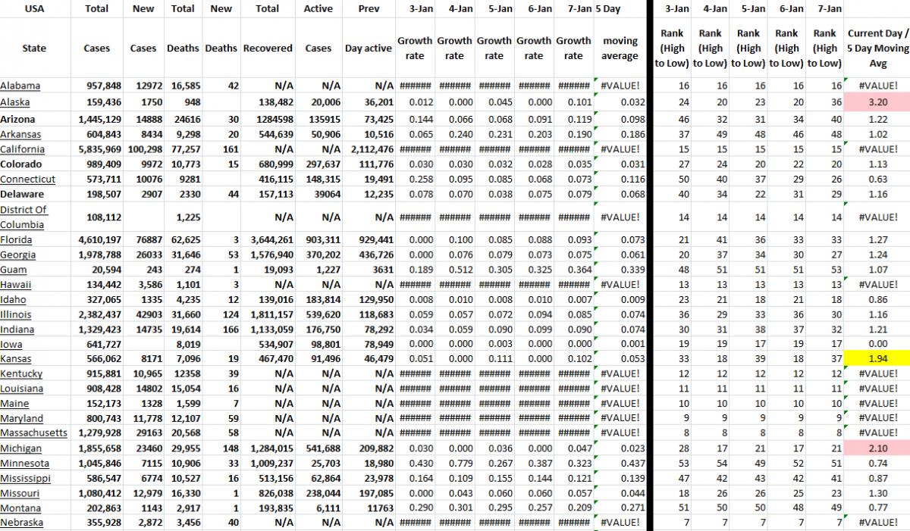
Task: Click the Kansas hyperlink
Action: click(16, 358)
